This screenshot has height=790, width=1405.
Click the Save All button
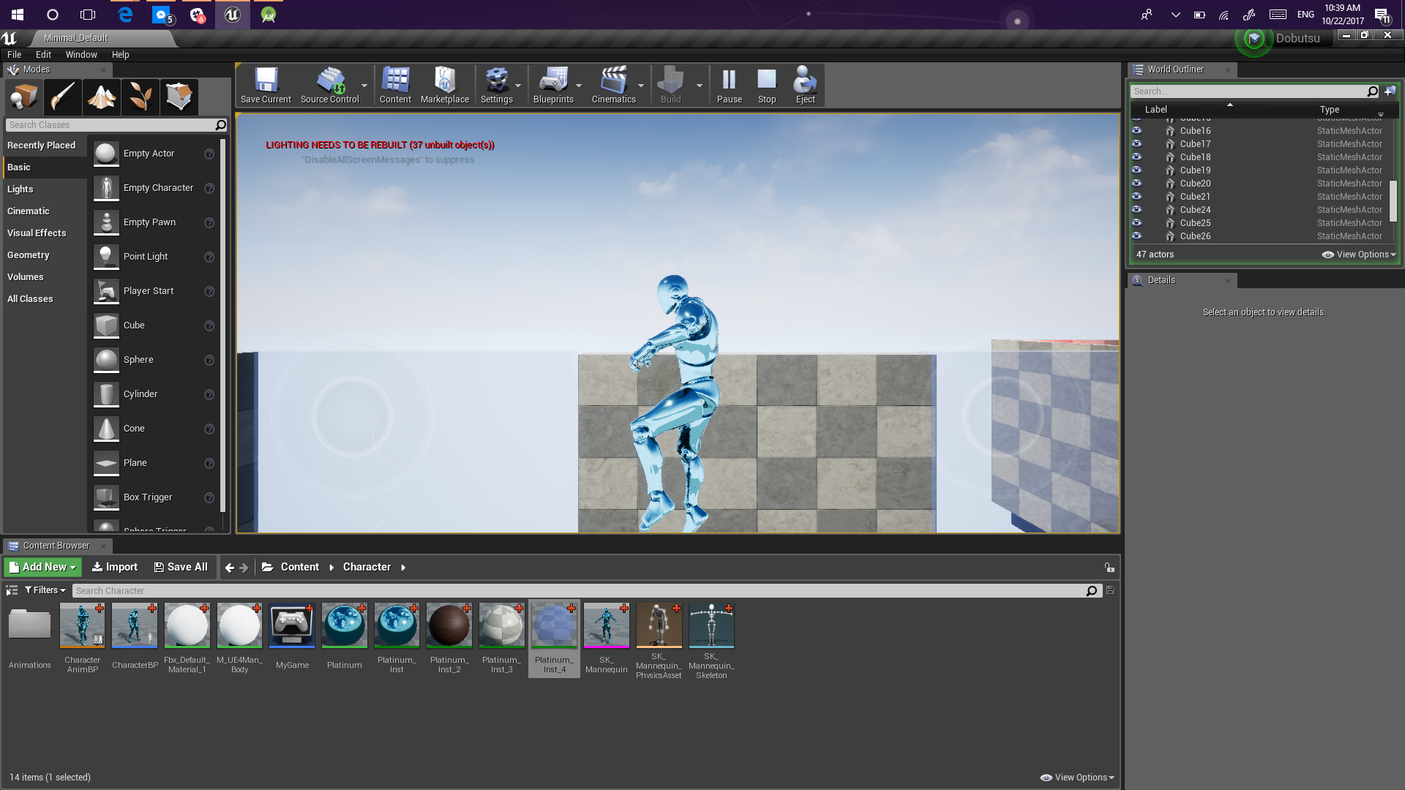[x=181, y=567]
